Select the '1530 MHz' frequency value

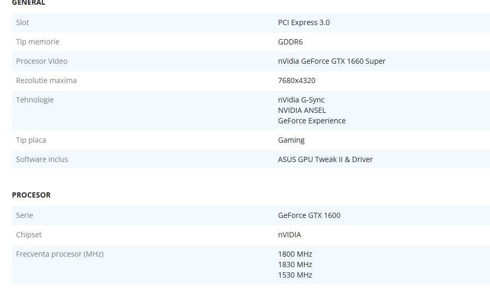[295, 275]
